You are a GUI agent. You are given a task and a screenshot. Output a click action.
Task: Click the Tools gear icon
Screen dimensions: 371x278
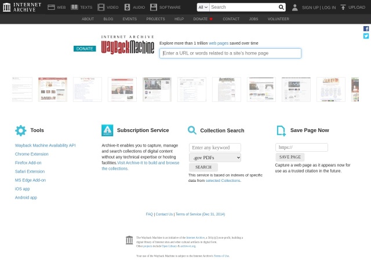21,130
